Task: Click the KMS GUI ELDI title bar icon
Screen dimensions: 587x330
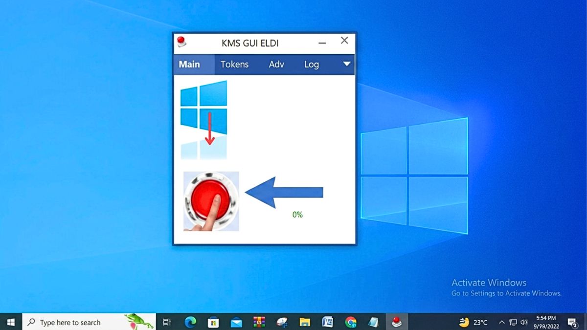Action: click(x=181, y=42)
